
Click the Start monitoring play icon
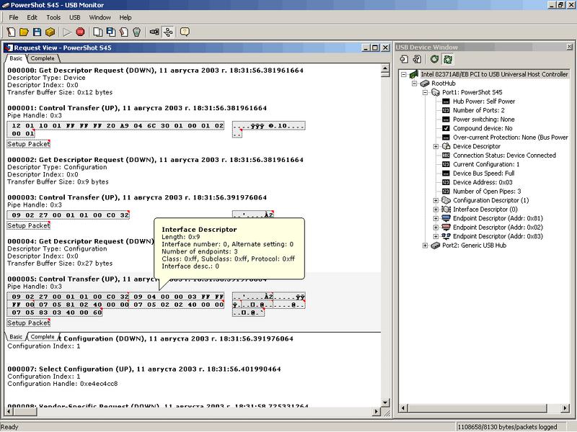pyautogui.click(x=66, y=32)
